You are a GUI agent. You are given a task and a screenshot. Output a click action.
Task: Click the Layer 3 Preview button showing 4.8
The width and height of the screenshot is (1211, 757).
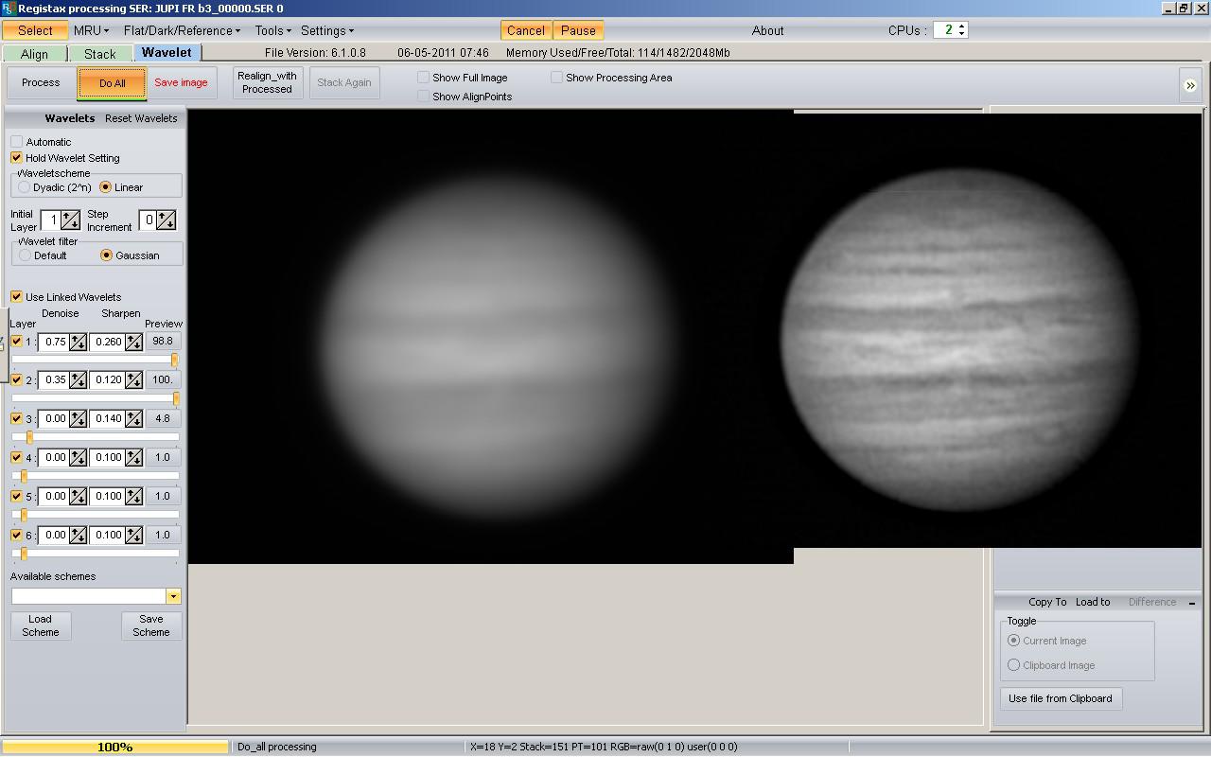click(163, 419)
